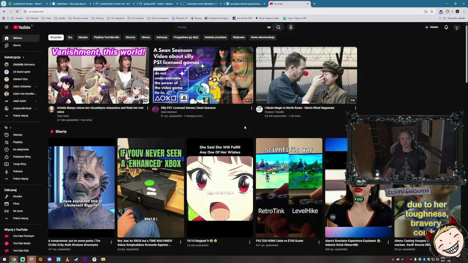Open the on-screen keyboard icon in search box
The image size is (468, 263).
[269, 27]
